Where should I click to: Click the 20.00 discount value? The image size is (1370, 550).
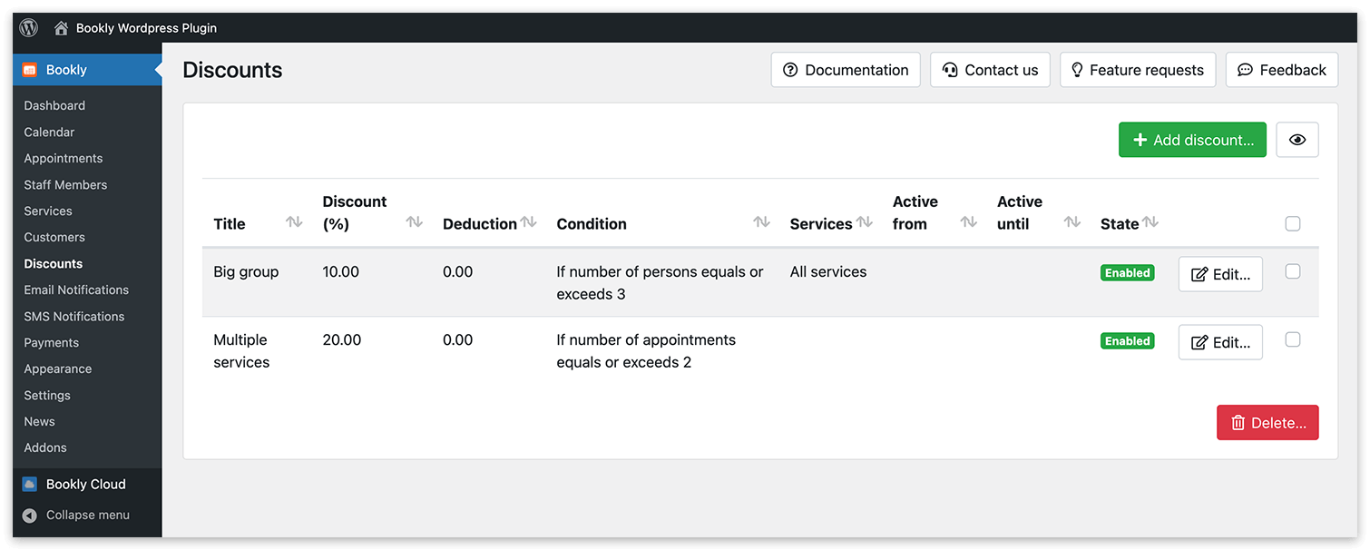tap(342, 340)
